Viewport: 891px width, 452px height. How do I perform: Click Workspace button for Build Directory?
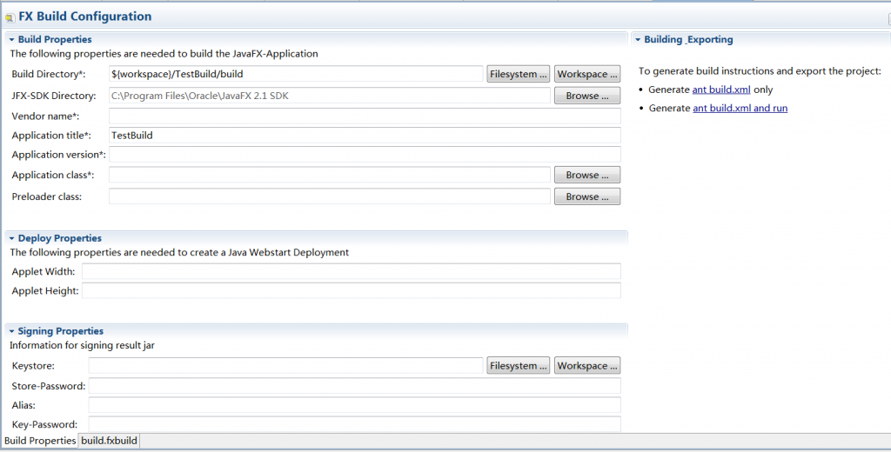587,74
